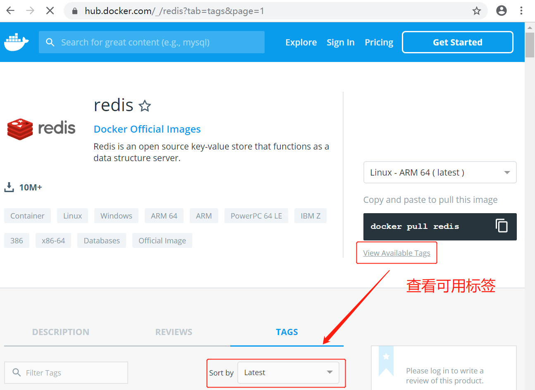Open the browser three-dot menu

521,11
